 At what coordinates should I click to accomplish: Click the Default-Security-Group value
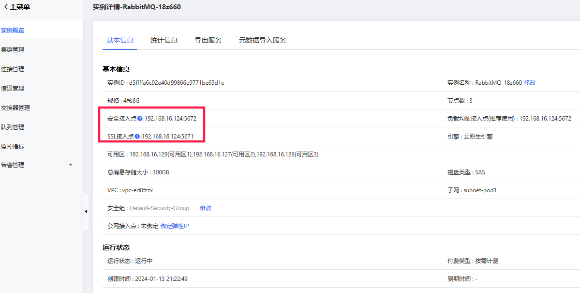(x=160, y=208)
